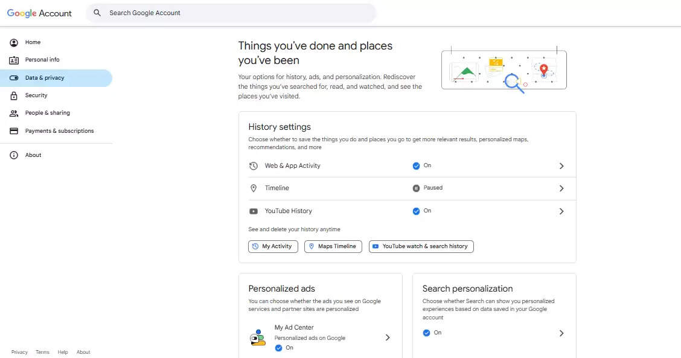This screenshot has width=681, height=358.
Task: Go to People & sharing section
Action: click(x=47, y=113)
